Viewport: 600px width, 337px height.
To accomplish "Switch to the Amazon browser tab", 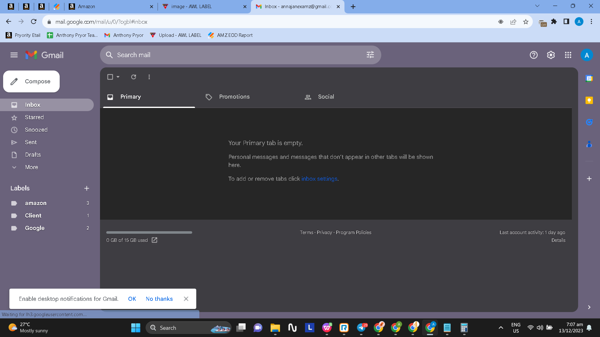I will click(x=111, y=6).
